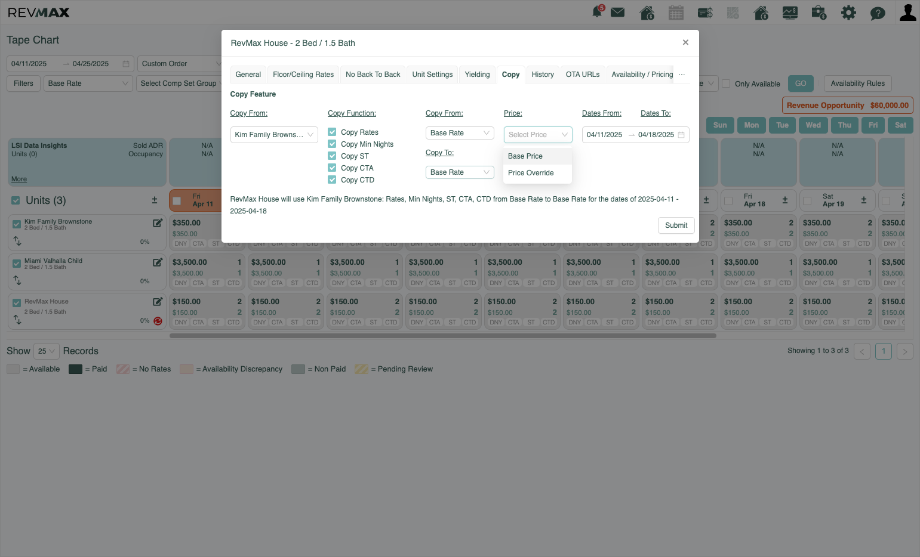Open the notifications bell icon

[597, 12]
